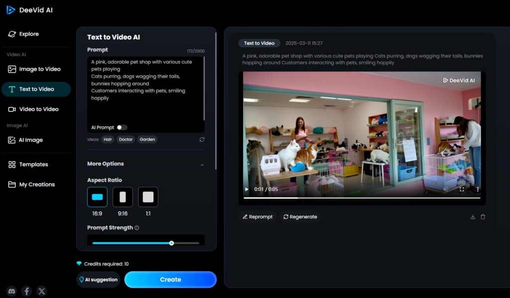The height and width of the screenshot is (298, 510).
Task: Open X social icon
Action: point(42,291)
